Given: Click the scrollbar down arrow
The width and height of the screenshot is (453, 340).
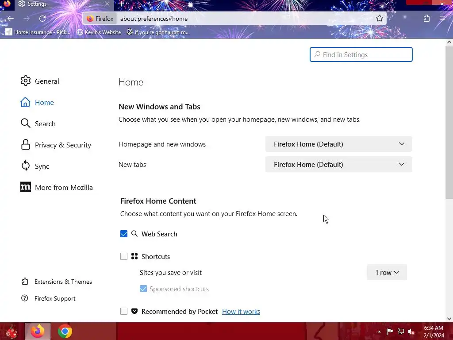Looking at the screenshot, I should click(449, 319).
